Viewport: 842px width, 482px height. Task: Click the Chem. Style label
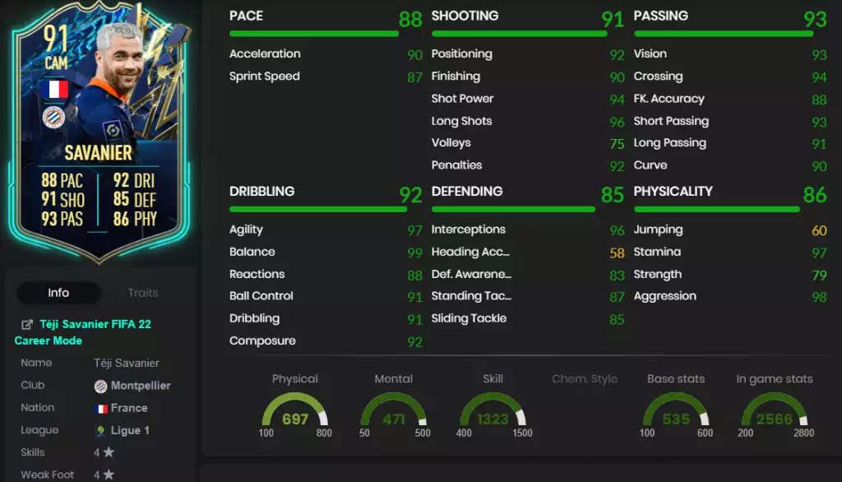click(x=585, y=379)
